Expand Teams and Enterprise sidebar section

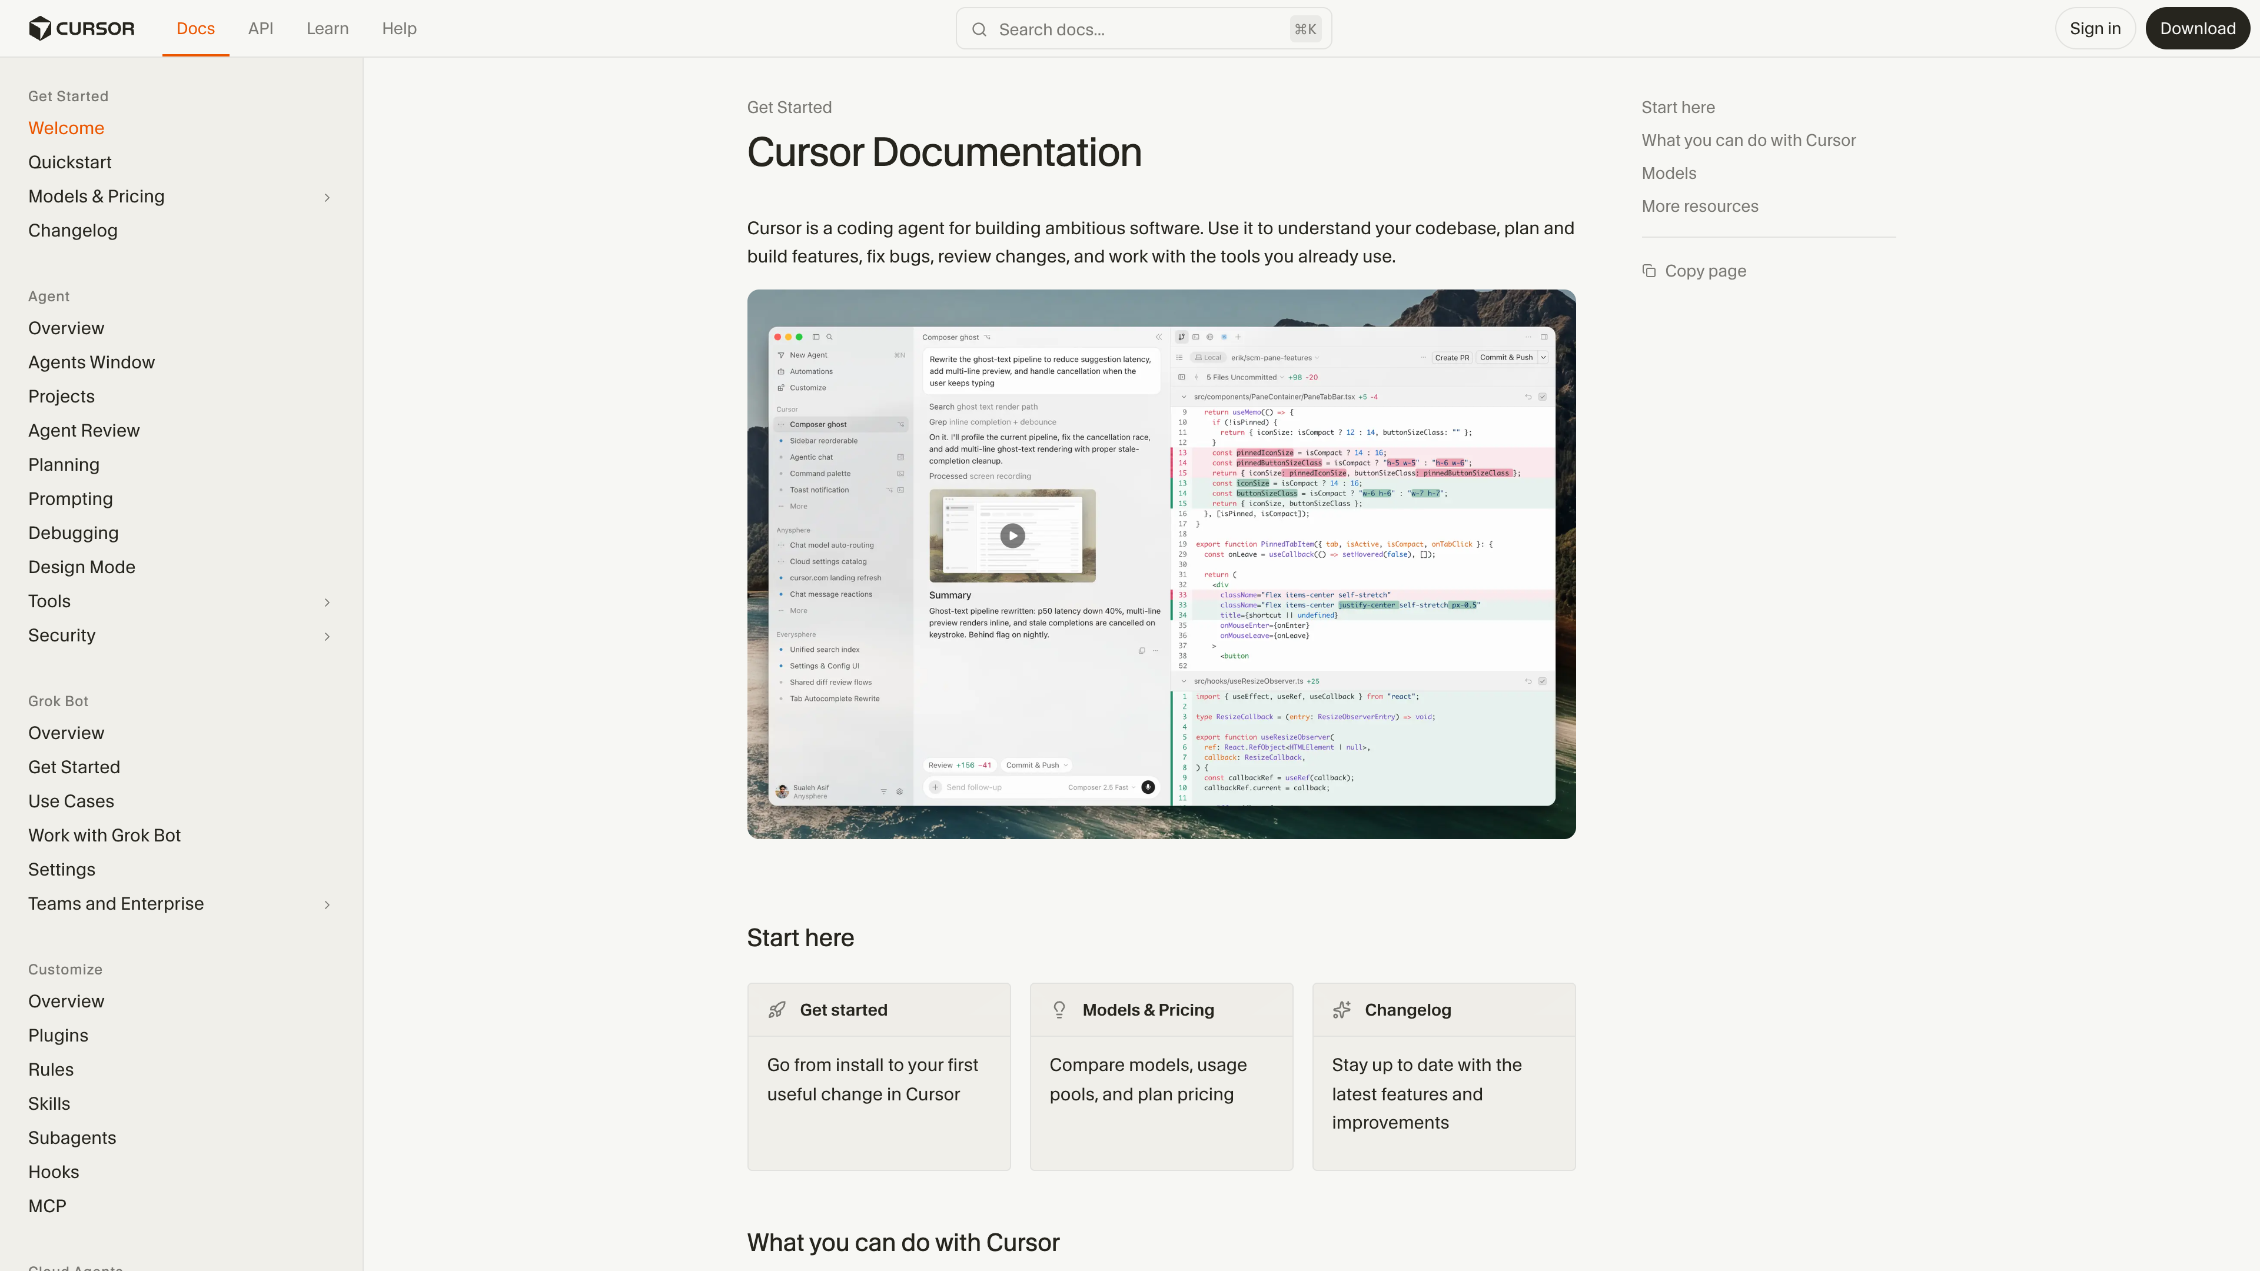pyautogui.click(x=327, y=904)
